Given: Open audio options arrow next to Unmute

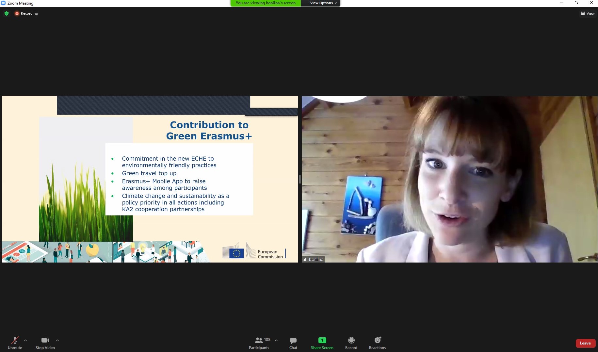Looking at the screenshot, I should pyautogui.click(x=25, y=340).
